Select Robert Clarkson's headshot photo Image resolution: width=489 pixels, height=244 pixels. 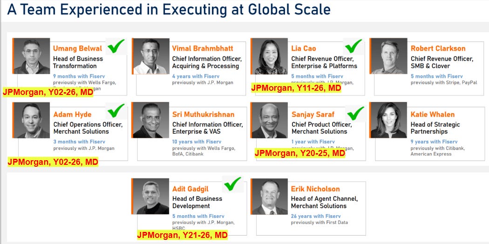pos(389,56)
